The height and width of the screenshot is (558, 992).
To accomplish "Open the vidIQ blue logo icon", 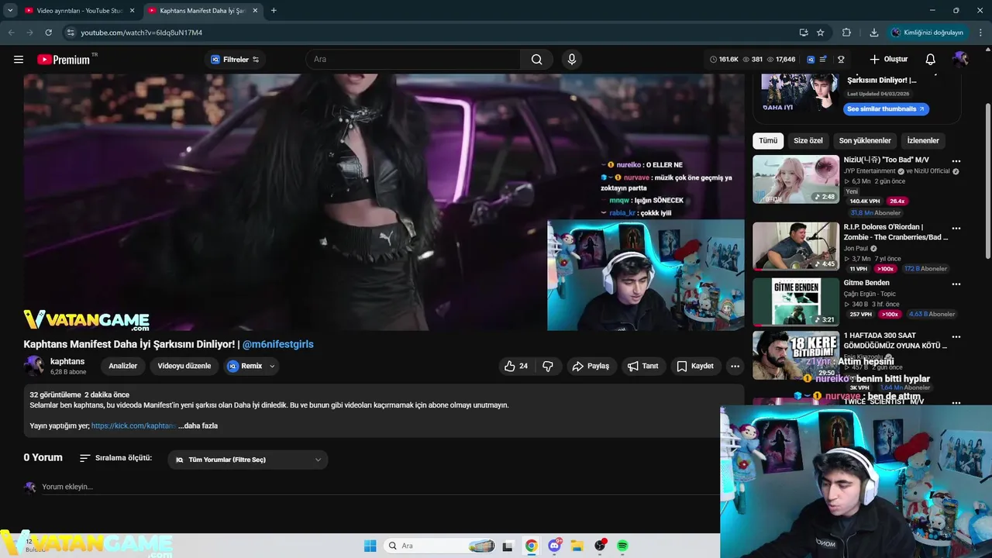I will [x=811, y=60].
